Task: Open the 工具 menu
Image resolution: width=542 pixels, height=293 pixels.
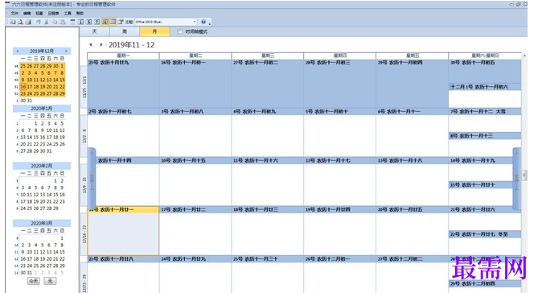Action: pos(68,13)
